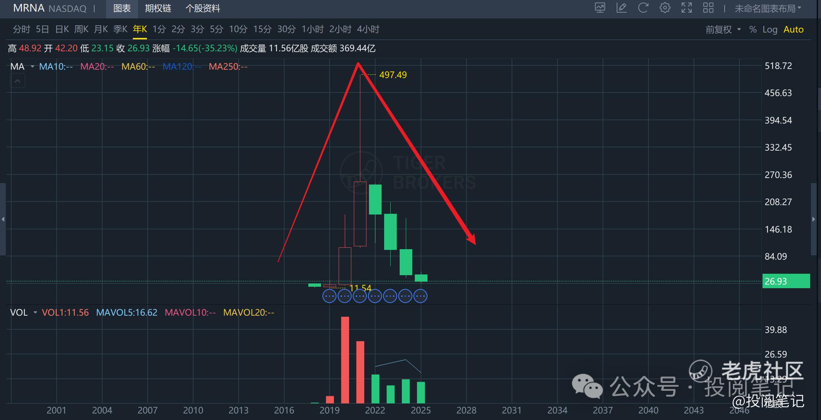821x420 pixels.
Task: Refresh the chart with reload icon
Action: pyautogui.click(x=643, y=8)
